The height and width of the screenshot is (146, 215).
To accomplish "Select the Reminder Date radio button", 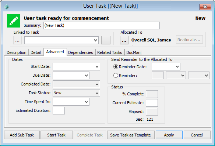I will [x=116, y=67].
